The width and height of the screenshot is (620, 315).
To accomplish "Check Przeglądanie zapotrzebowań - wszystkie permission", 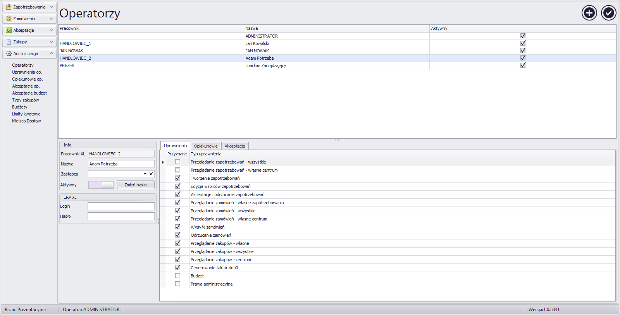I will [177, 162].
